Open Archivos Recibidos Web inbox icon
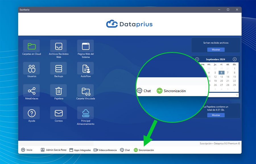 (59, 46)
